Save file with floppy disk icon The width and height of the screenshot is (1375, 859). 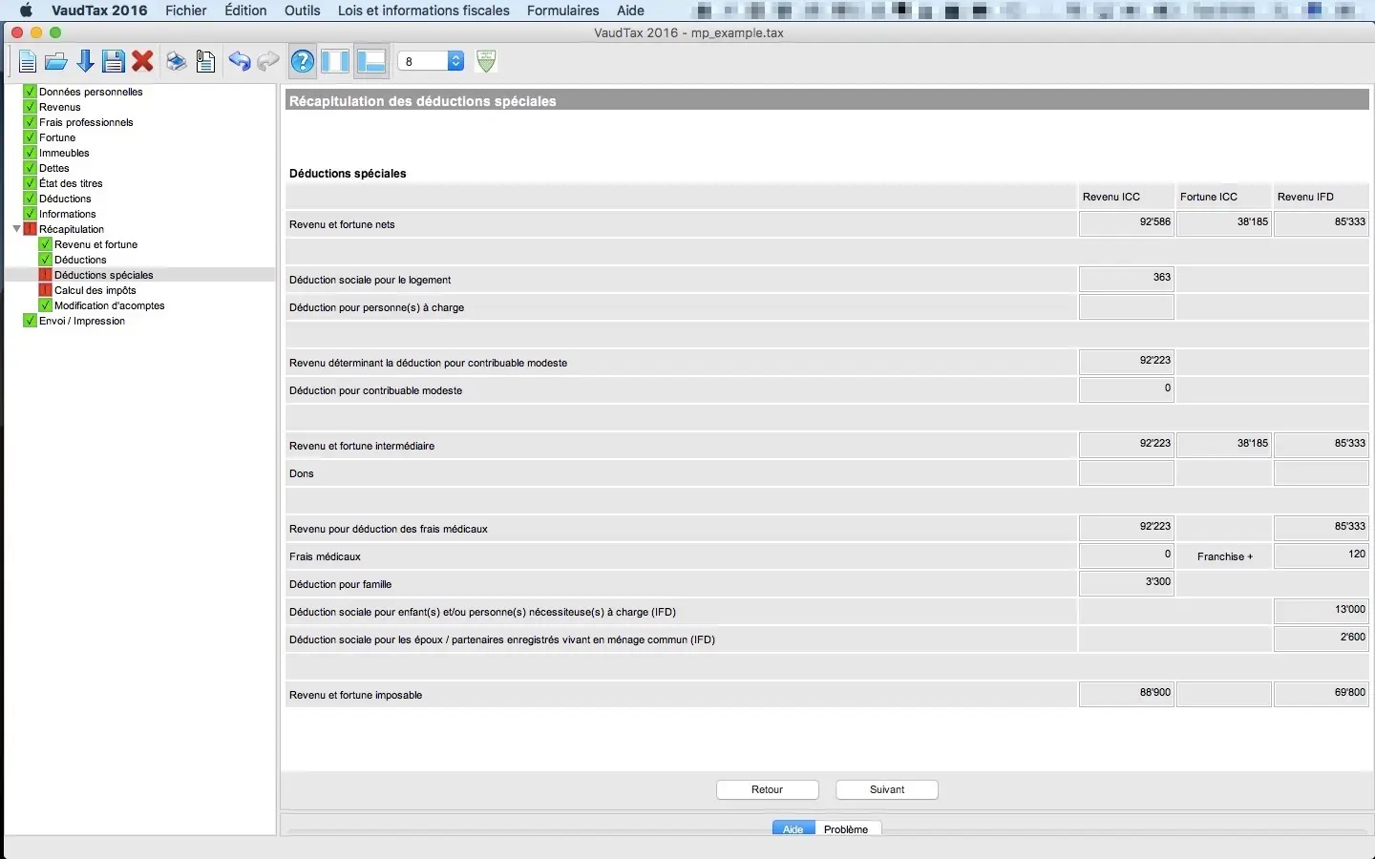114,62
